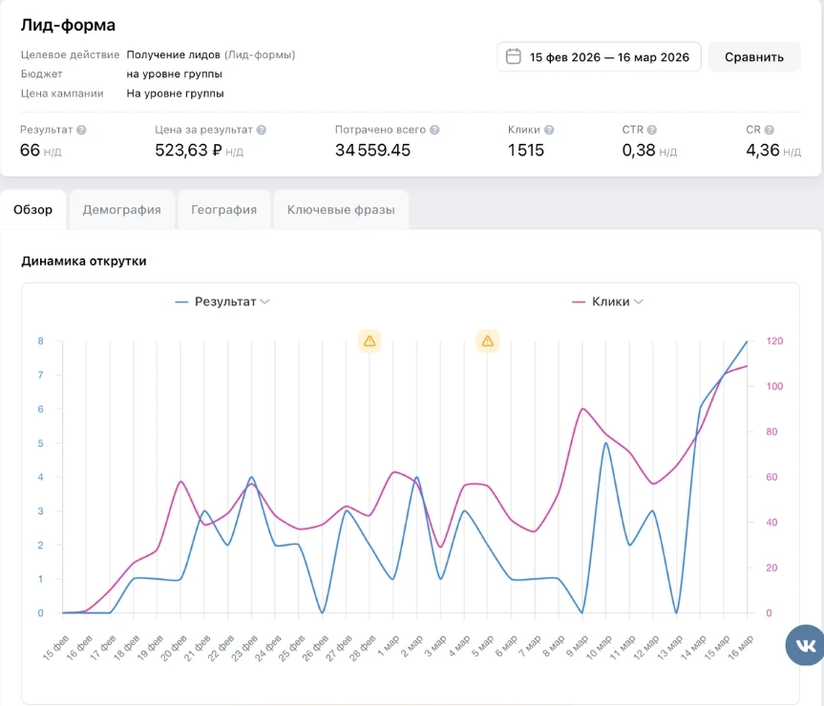Viewport: 824px width, 706px height.
Task: Open help icon next to Результат metric
Action: [x=81, y=130]
